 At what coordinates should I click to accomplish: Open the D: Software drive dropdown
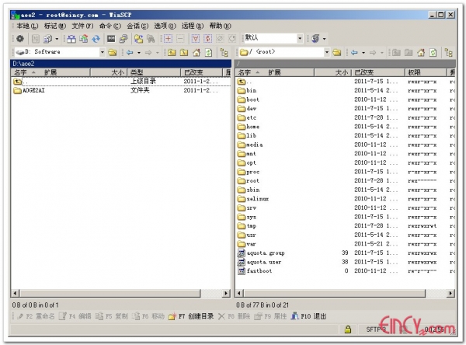(x=103, y=52)
